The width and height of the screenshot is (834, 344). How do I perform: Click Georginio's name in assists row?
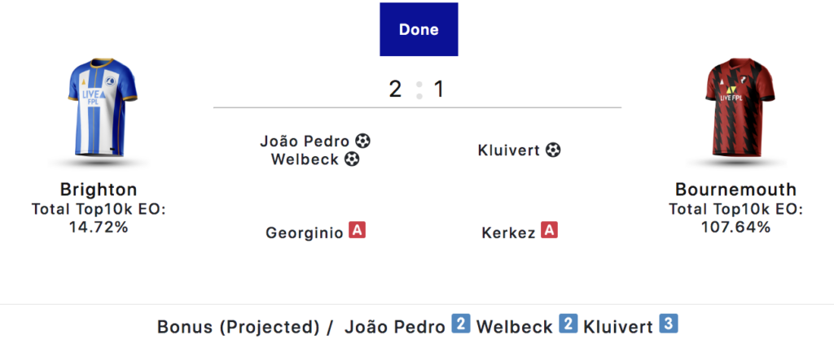[x=304, y=233]
